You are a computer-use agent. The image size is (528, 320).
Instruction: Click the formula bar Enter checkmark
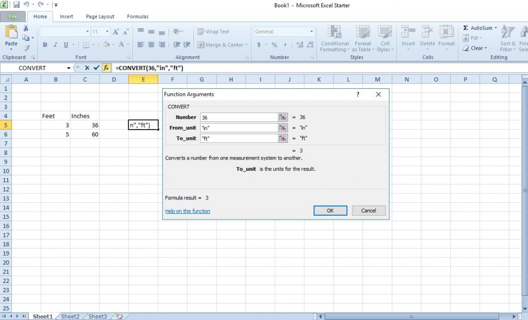pos(96,68)
